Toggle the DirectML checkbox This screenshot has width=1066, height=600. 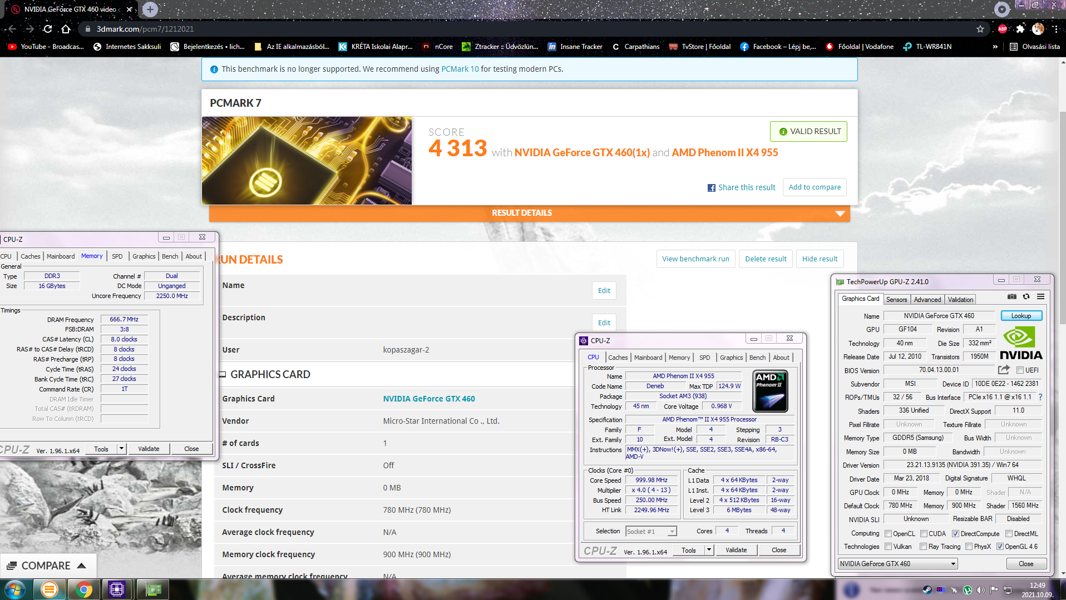click(x=1009, y=534)
